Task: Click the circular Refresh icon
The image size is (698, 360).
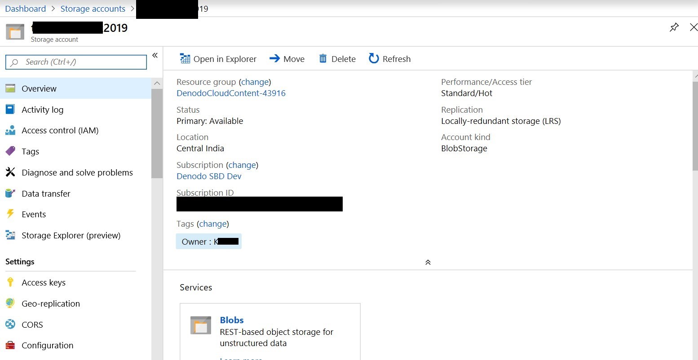Action: (374, 58)
